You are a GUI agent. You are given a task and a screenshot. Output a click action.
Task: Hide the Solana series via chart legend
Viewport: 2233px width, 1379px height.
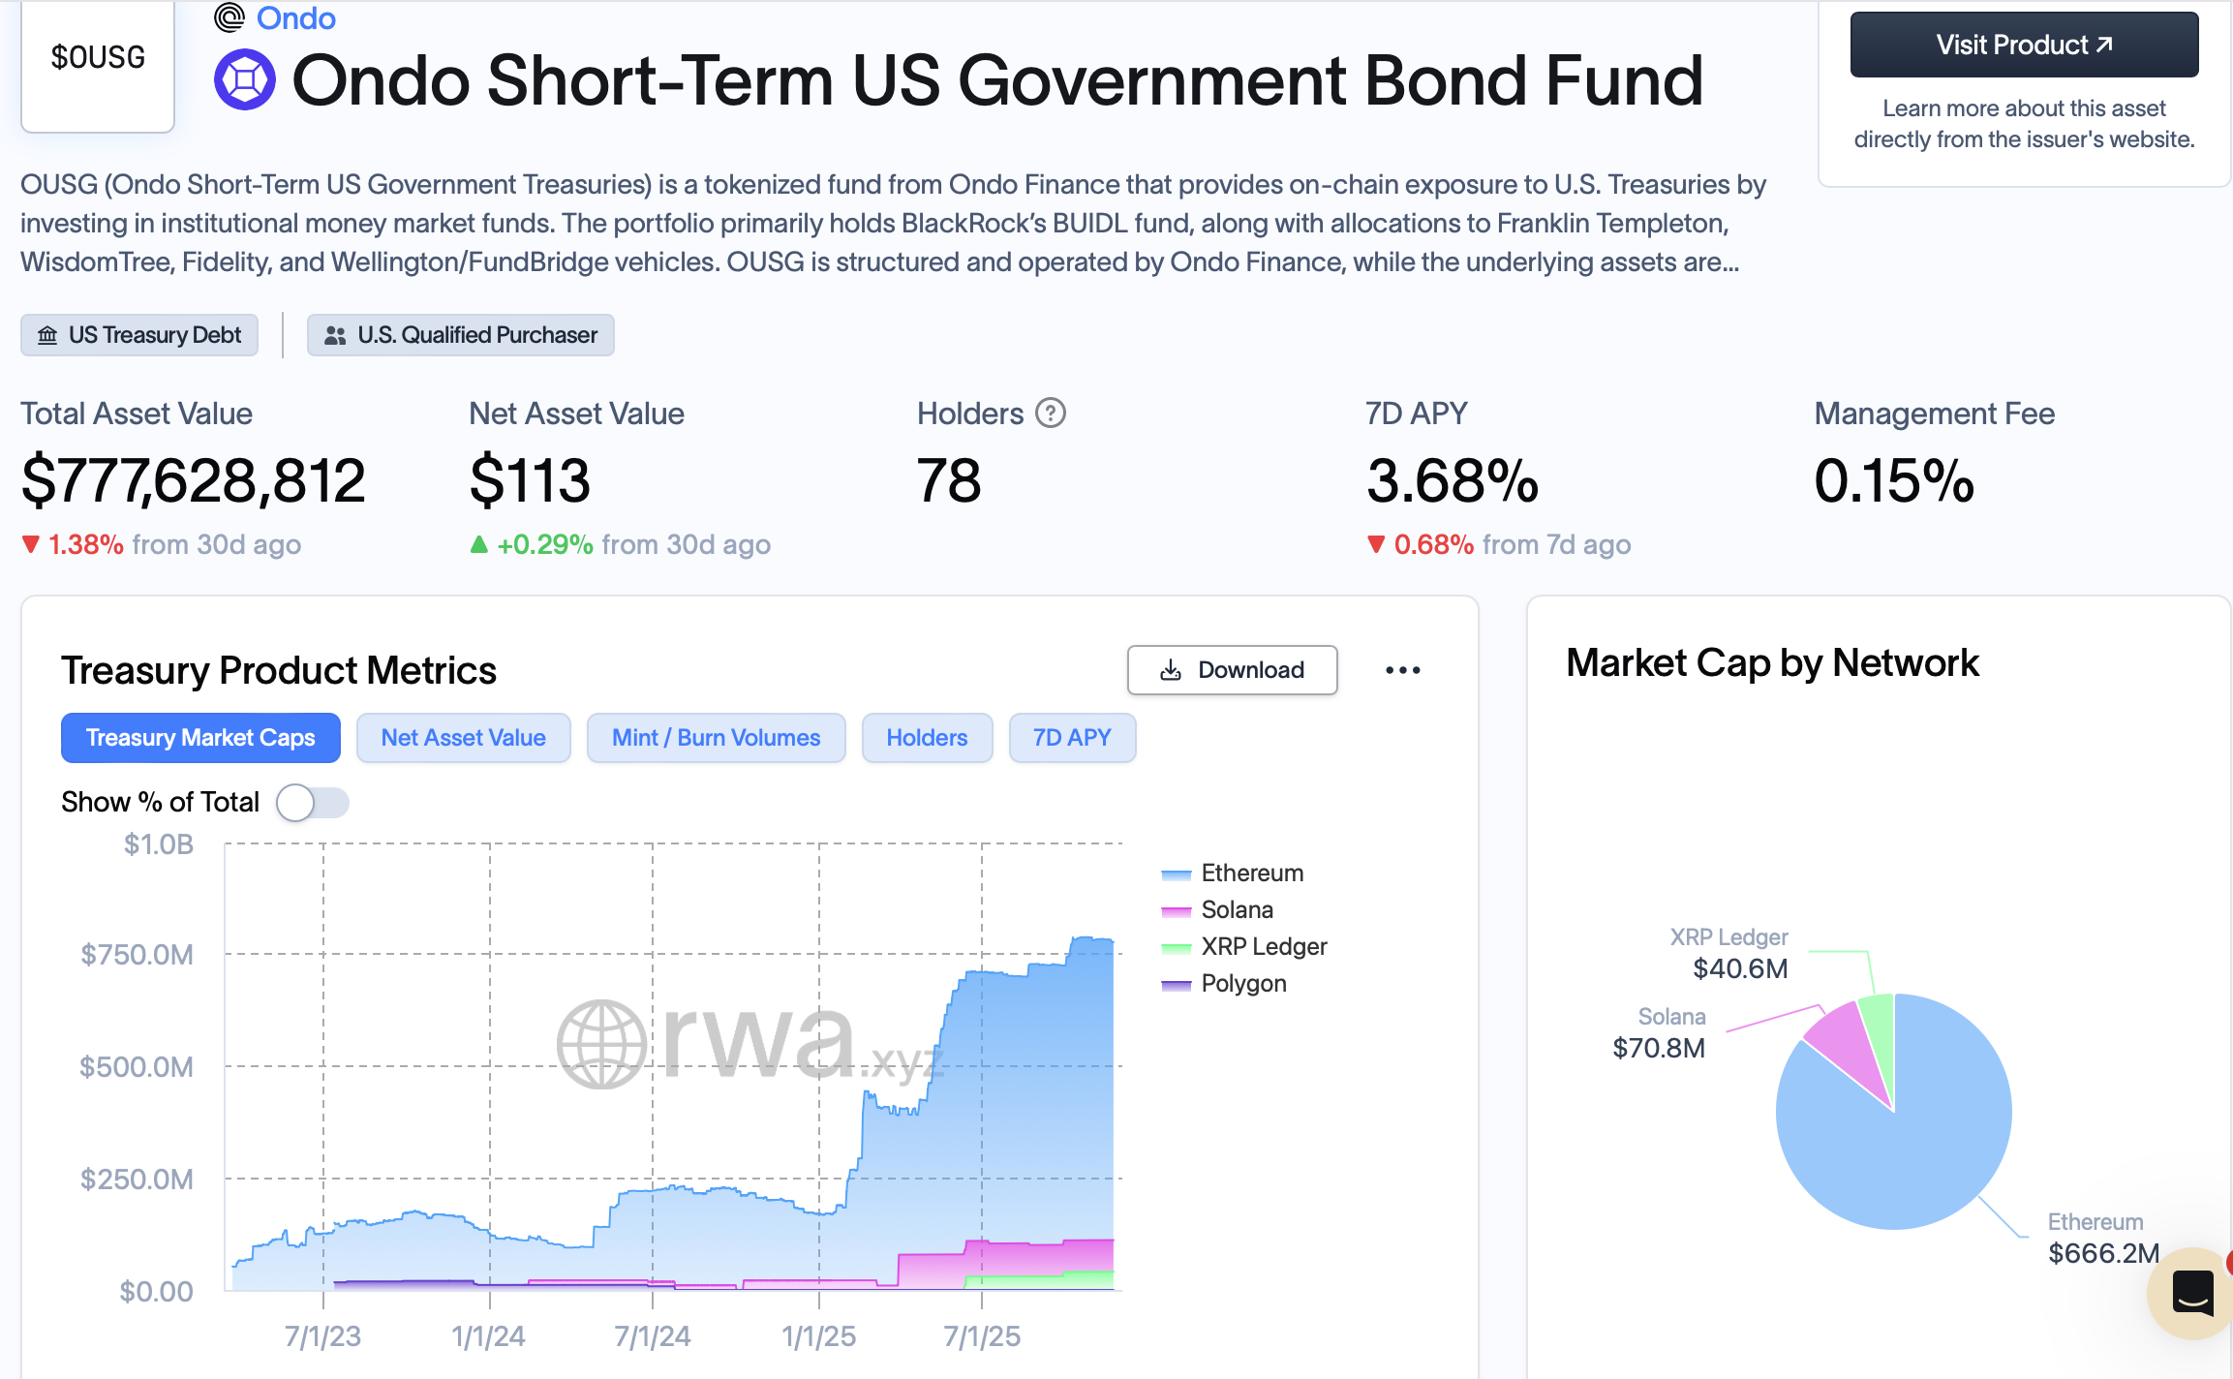click(x=1236, y=909)
